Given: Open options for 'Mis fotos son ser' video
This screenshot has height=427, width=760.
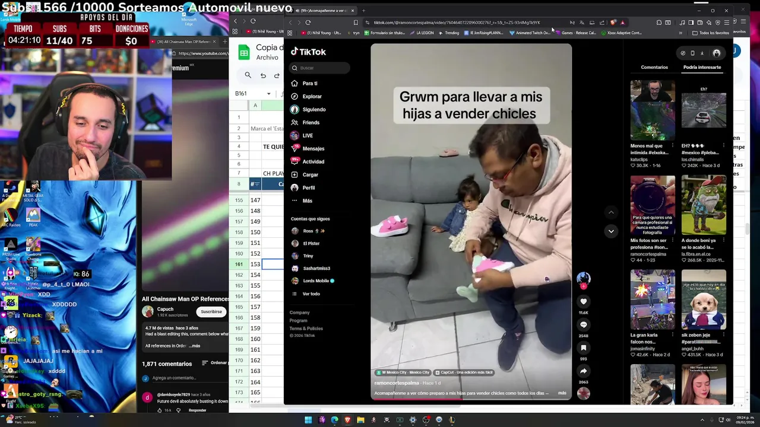Looking at the screenshot, I should (x=673, y=240).
